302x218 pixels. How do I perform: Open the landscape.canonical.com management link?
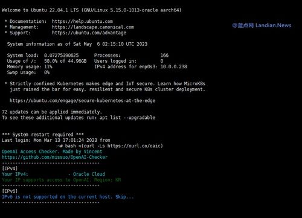[93, 27]
